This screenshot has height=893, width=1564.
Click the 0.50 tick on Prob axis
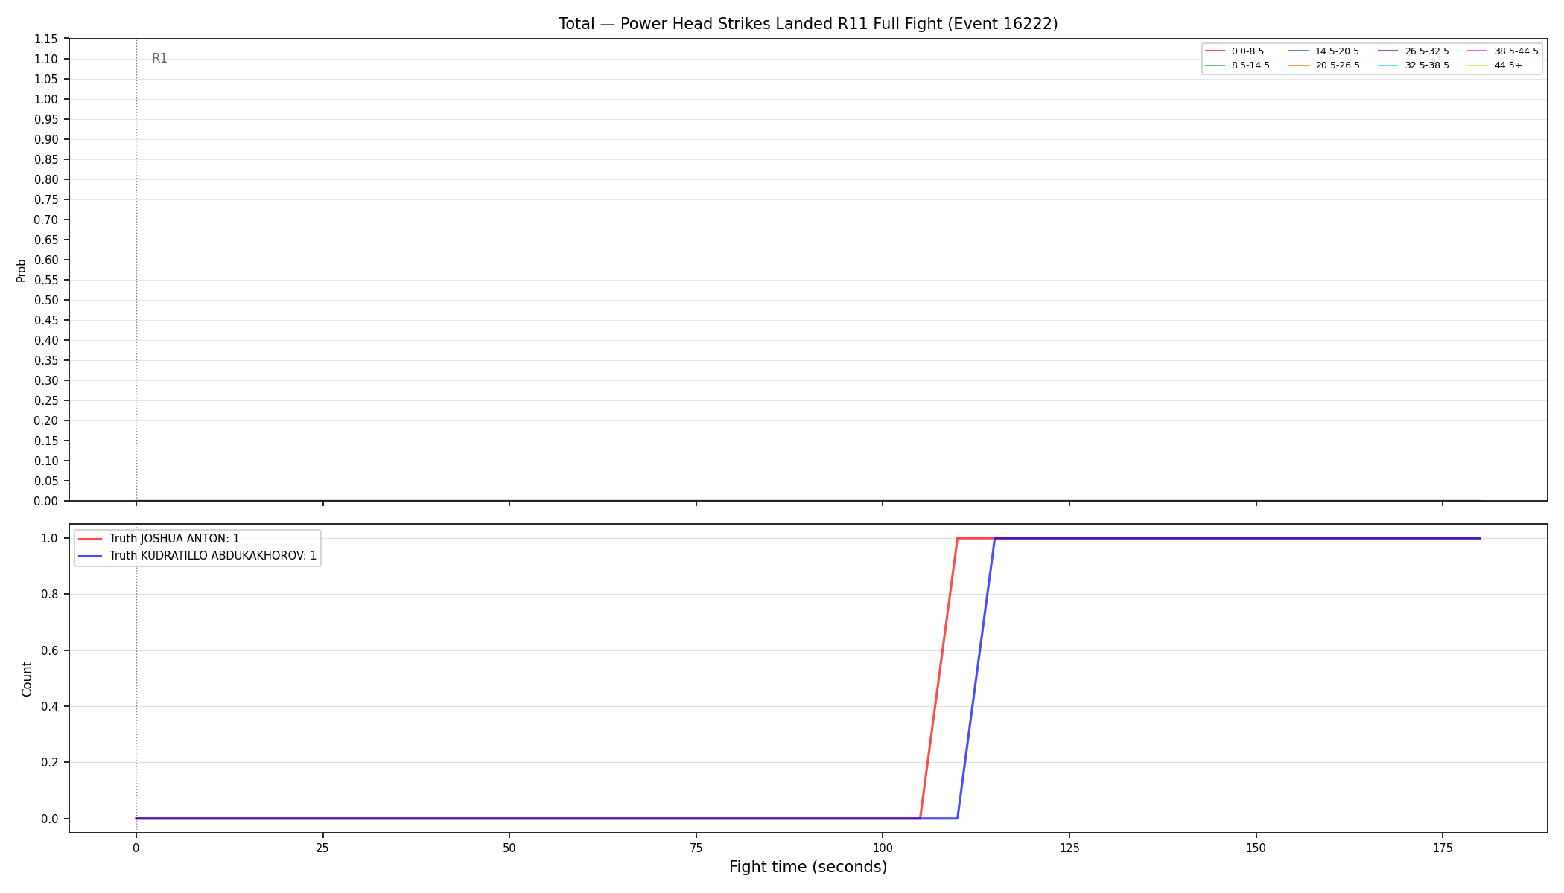tap(45, 300)
